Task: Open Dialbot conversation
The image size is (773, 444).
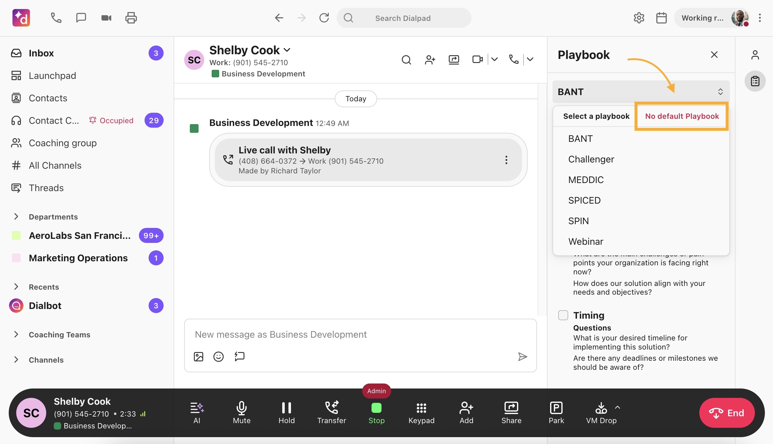Action: point(87,306)
